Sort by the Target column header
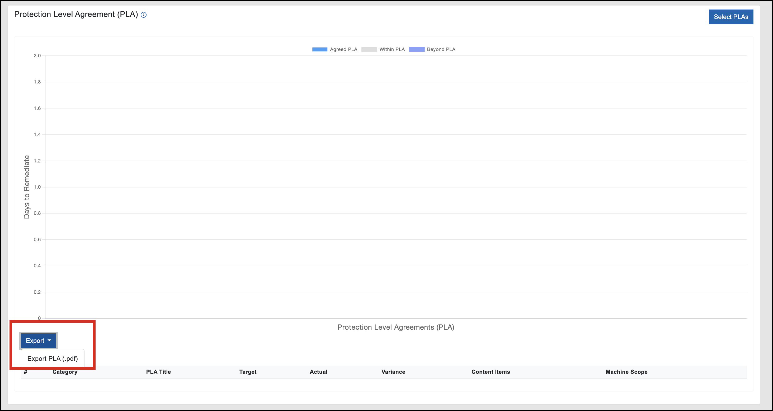This screenshot has width=773, height=411. 248,372
